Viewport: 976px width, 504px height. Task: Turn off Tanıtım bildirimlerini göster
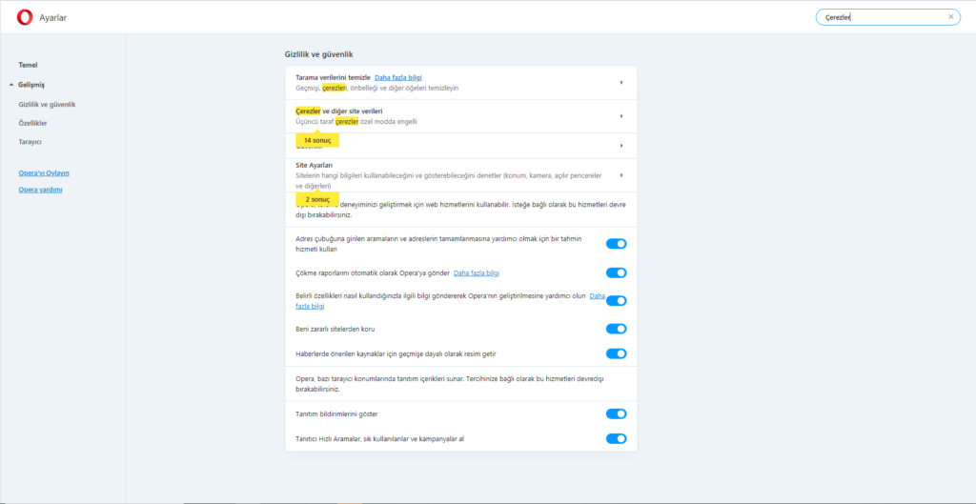click(x=616, y=414)
